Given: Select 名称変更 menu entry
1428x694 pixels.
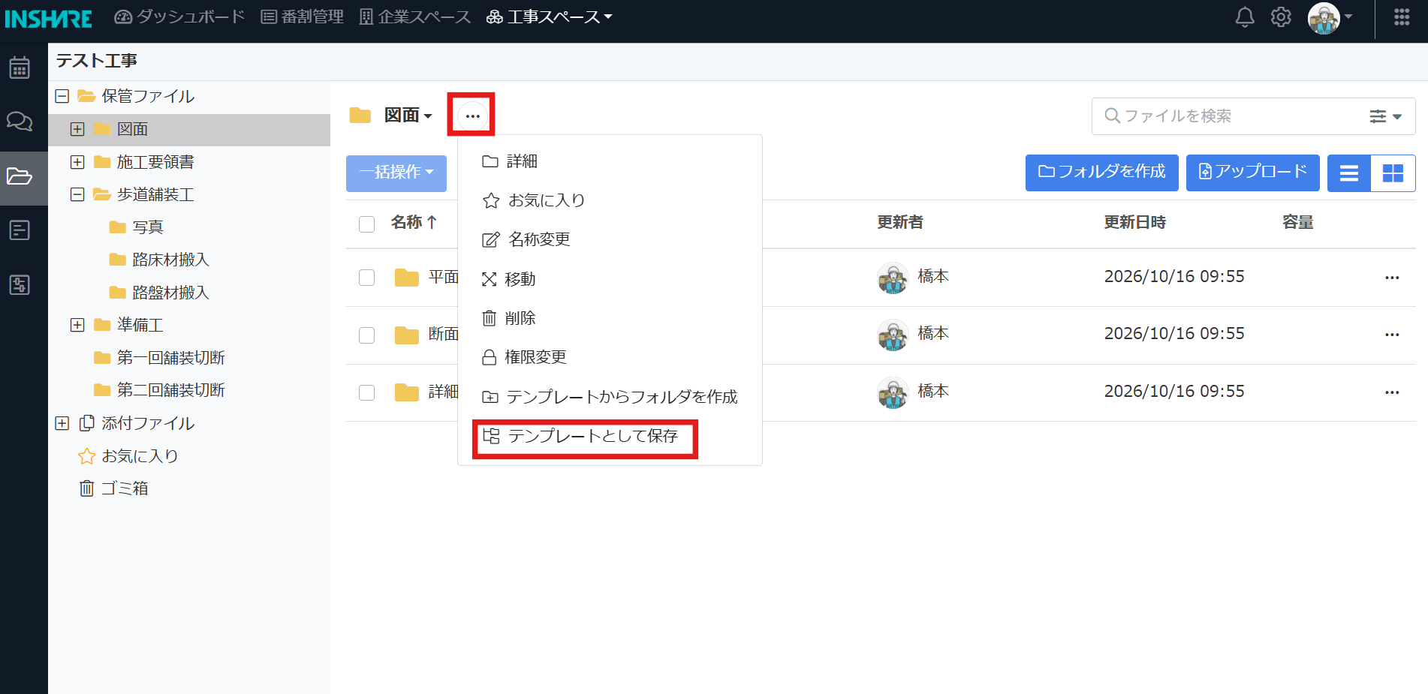Looking at the screenshot, I should 610,239.
